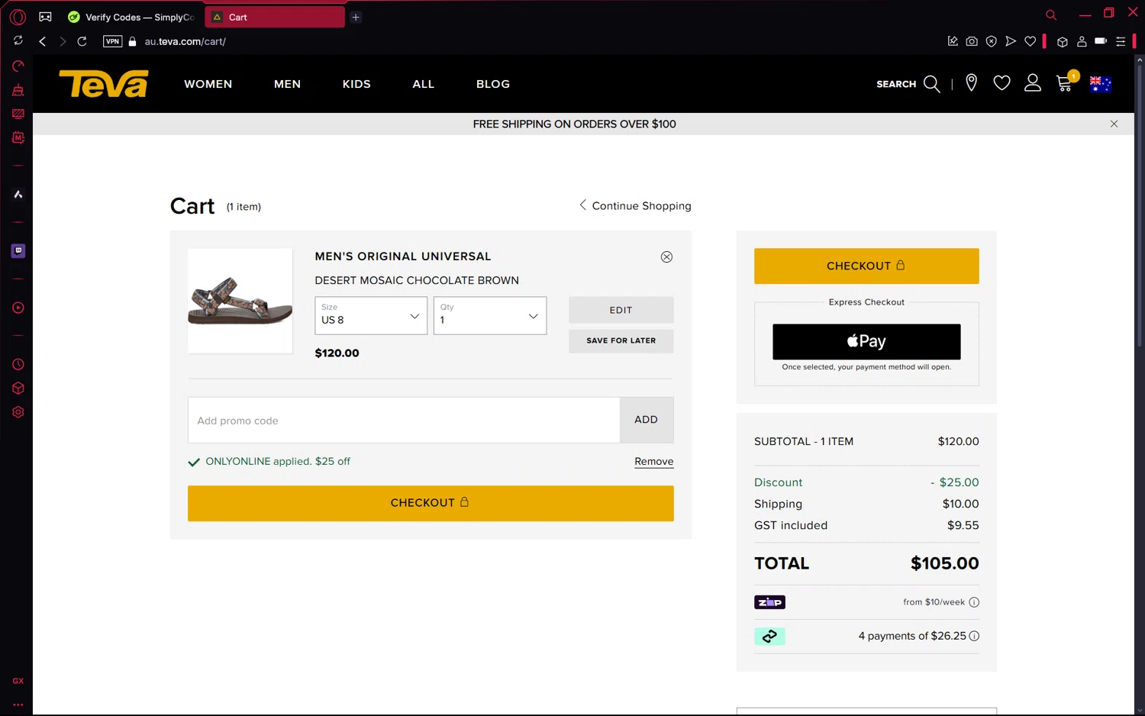Open browser profile account icon

(1082, 41)
